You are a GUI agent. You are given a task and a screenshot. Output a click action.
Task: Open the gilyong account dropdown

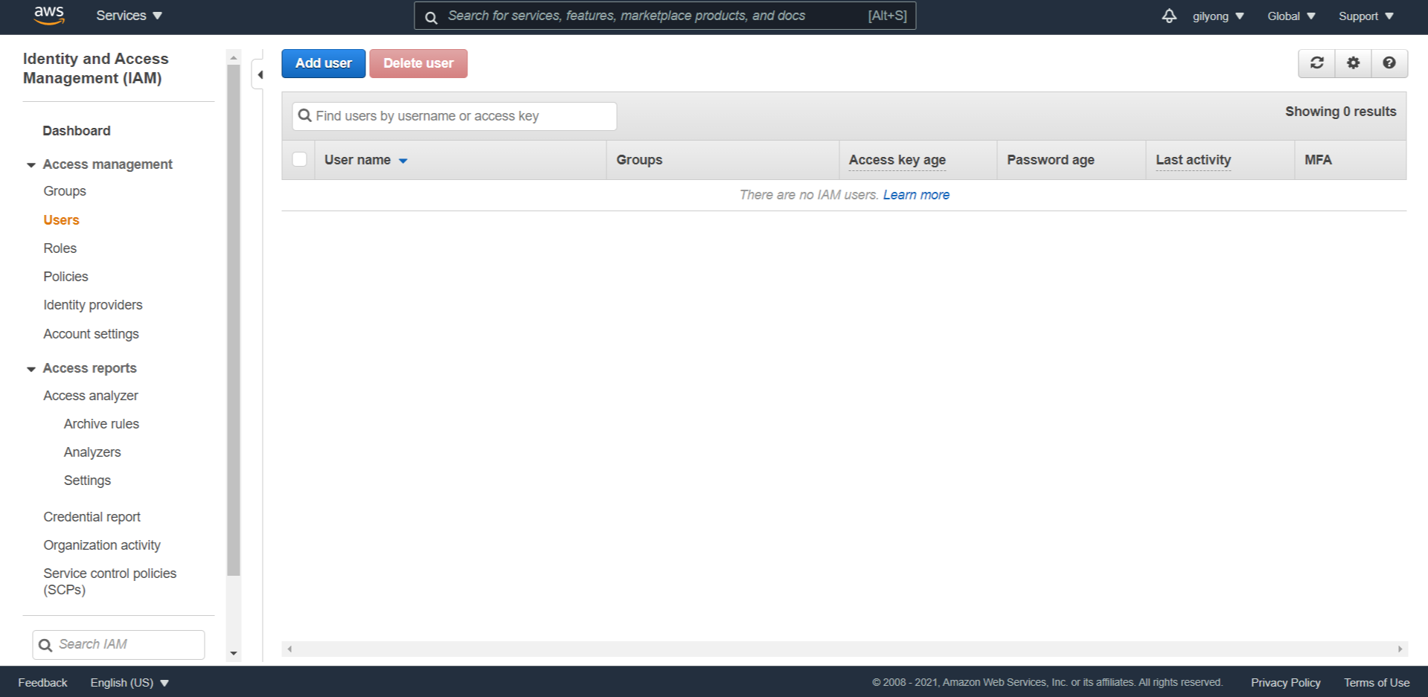click(1218, 16)
